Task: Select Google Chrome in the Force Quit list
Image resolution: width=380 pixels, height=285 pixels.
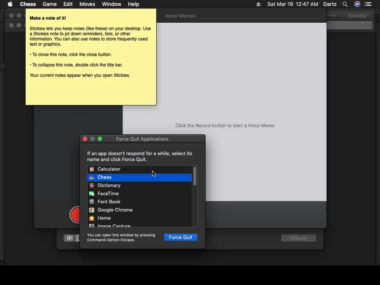Action: point(140,210)
